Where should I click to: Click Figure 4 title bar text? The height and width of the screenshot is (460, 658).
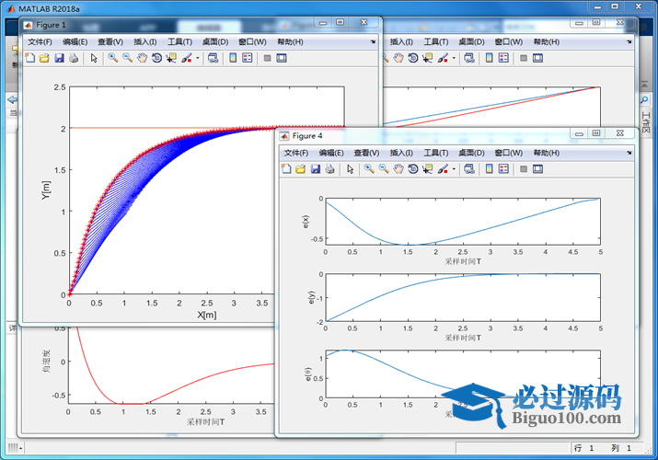click(307, 136)
